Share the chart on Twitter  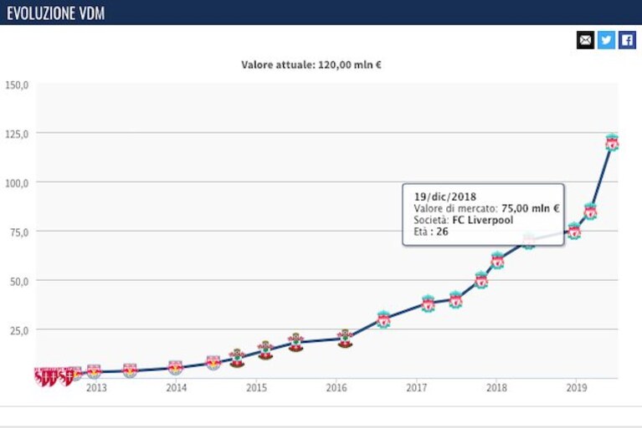(x=606, y=40)
